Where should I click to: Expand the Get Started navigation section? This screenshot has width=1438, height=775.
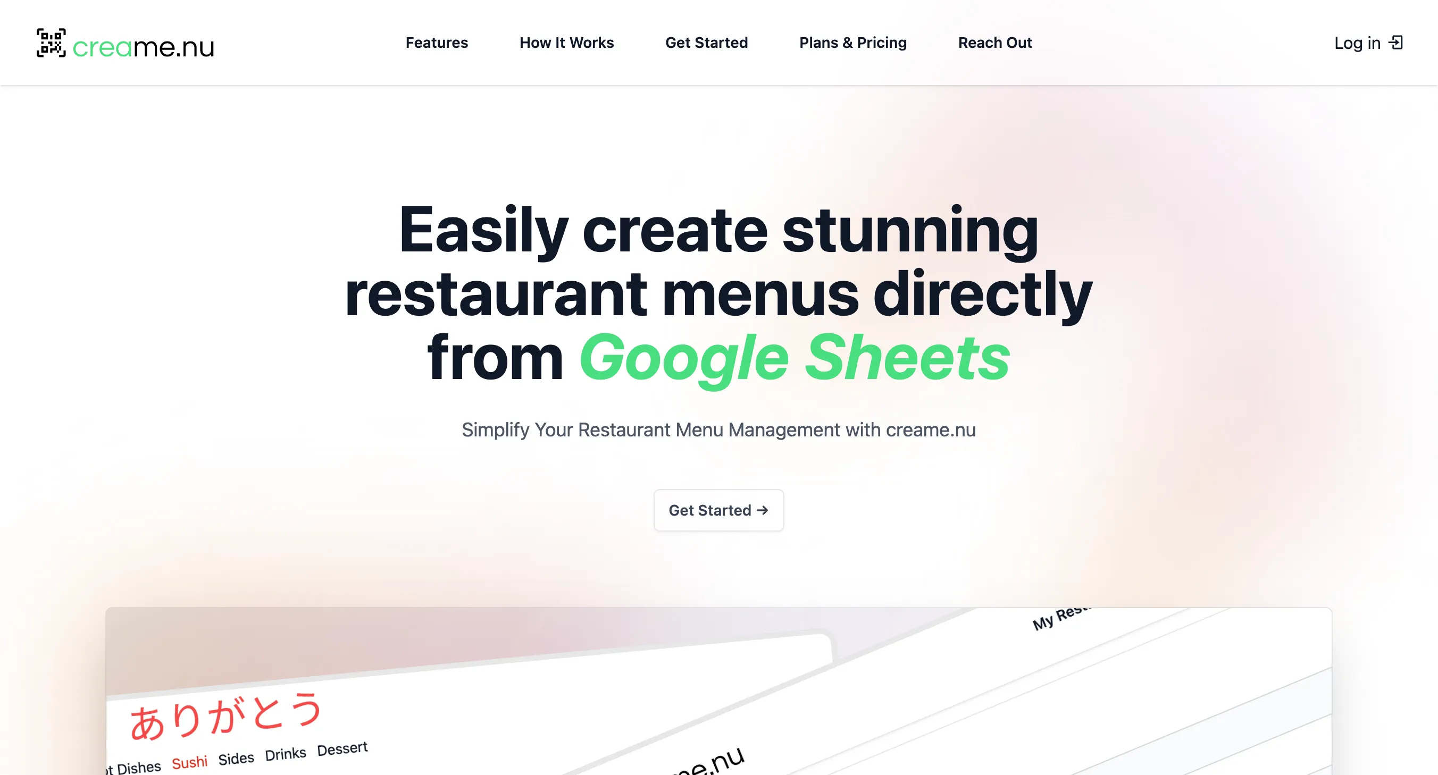(x=706, y=42)
